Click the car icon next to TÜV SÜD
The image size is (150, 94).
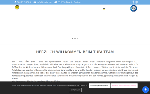pyautogui.click(x=56, y=2)
